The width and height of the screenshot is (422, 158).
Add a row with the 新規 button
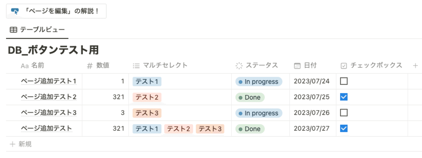pos(21,144)
